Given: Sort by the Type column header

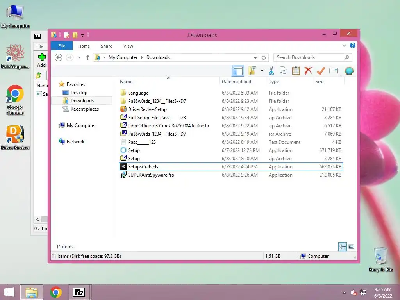Looking at the screenshot, I should click(x=289, y=82).
